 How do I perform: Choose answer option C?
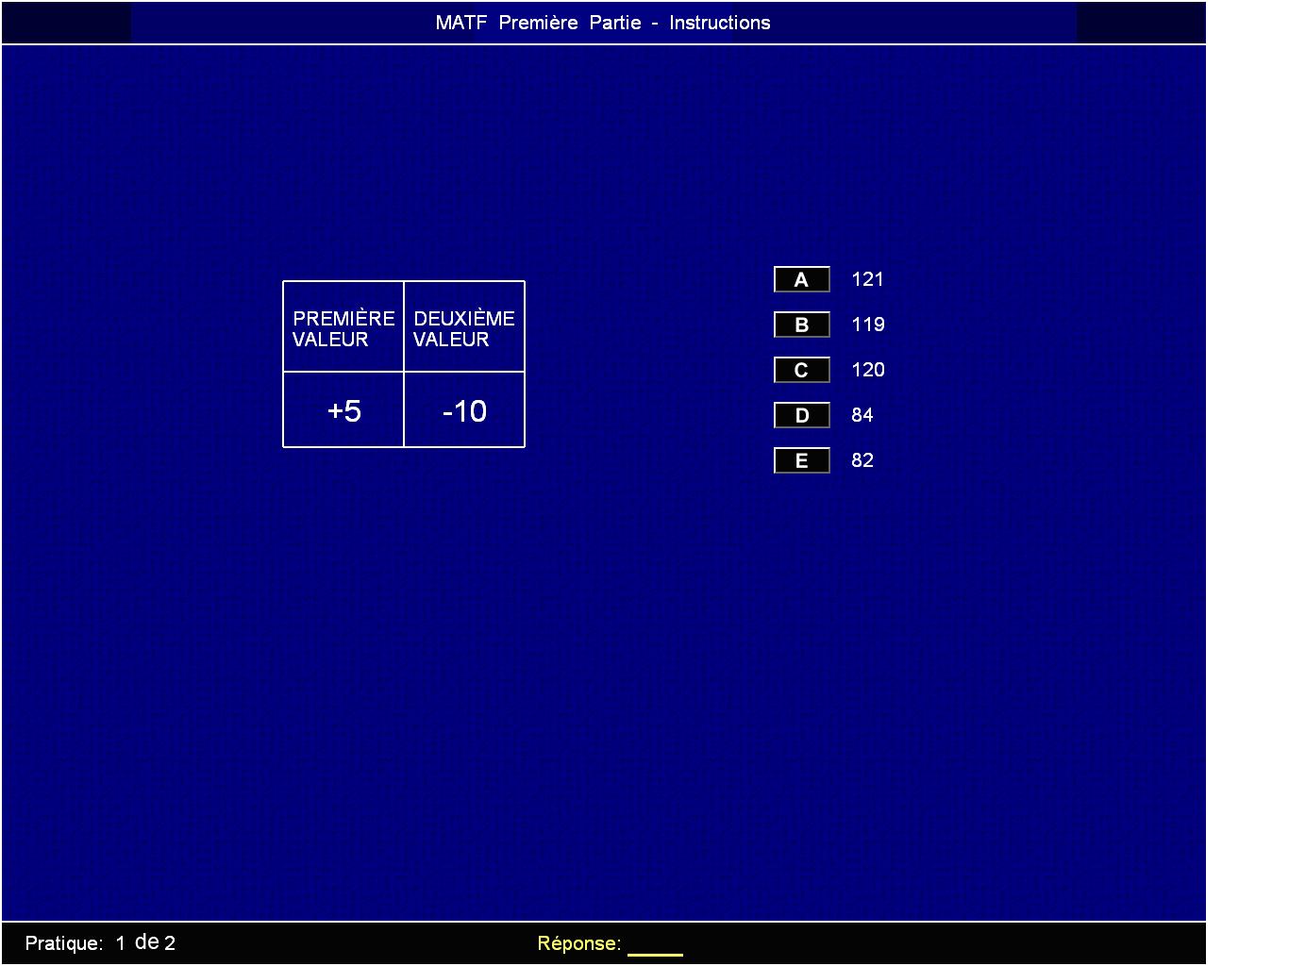tap(801, 370)
